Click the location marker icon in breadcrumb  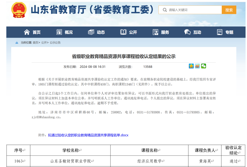[17, 43]
